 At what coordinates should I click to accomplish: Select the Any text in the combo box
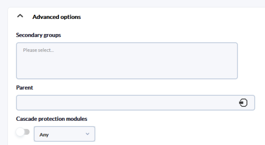pyautogui.click(x=44, y=135)
